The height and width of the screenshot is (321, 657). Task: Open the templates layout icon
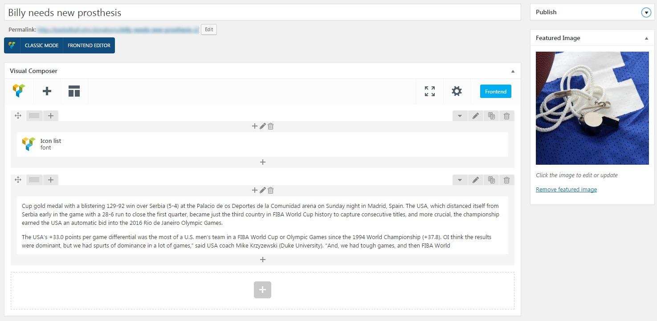click(74, 91)
